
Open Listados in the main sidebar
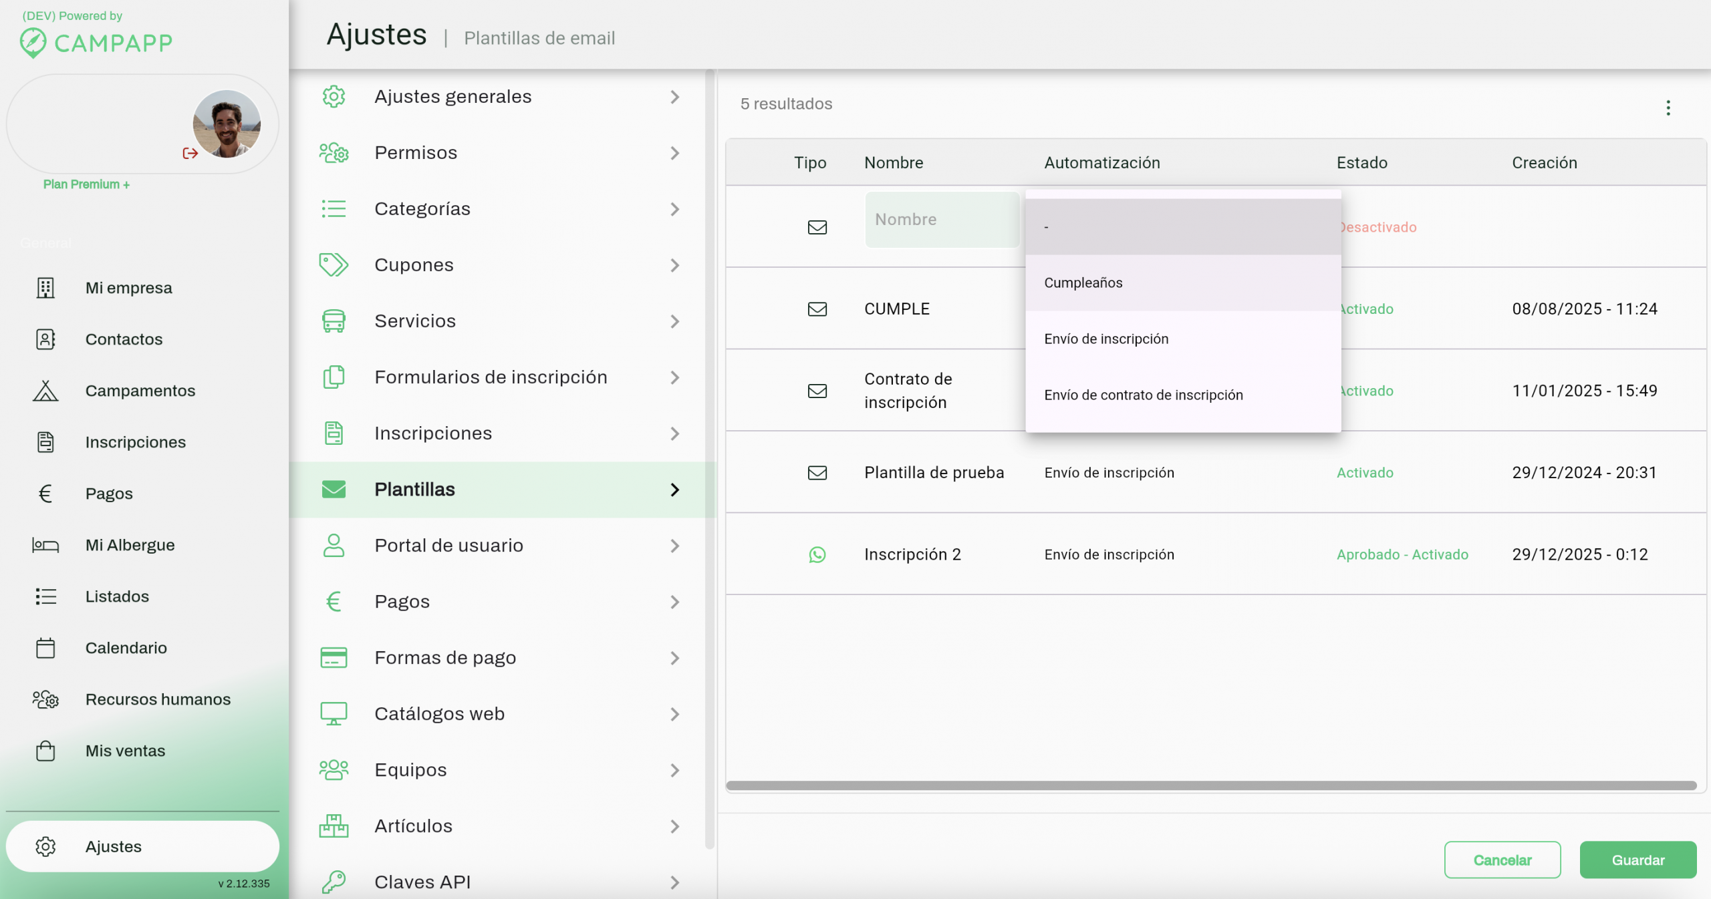(117, 596)
